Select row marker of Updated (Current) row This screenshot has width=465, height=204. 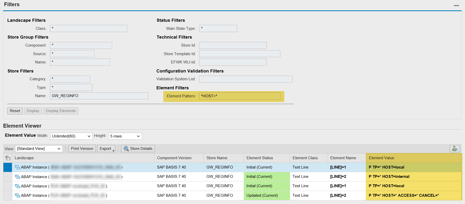click(x=8, y=195)
